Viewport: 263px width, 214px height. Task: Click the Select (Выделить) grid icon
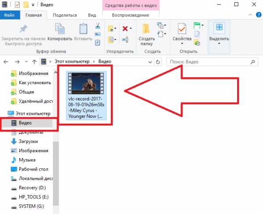[x=219, y=27]
